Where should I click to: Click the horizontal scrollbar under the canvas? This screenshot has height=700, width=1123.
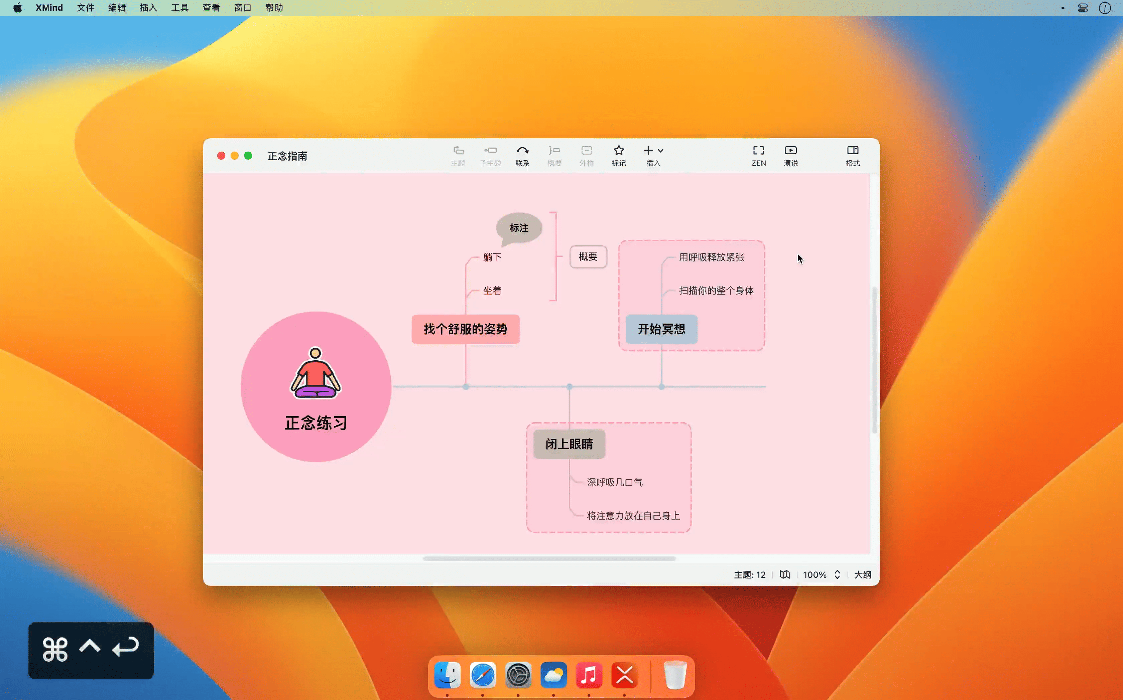(x=549, y=559)
